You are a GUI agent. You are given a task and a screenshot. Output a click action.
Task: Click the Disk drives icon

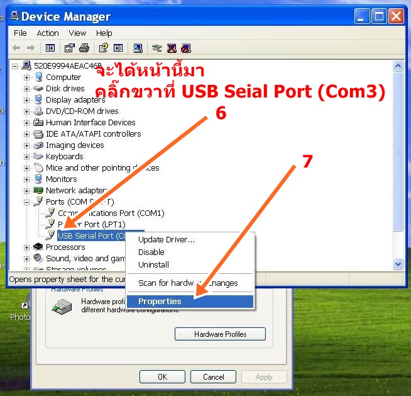coord(38,89)
